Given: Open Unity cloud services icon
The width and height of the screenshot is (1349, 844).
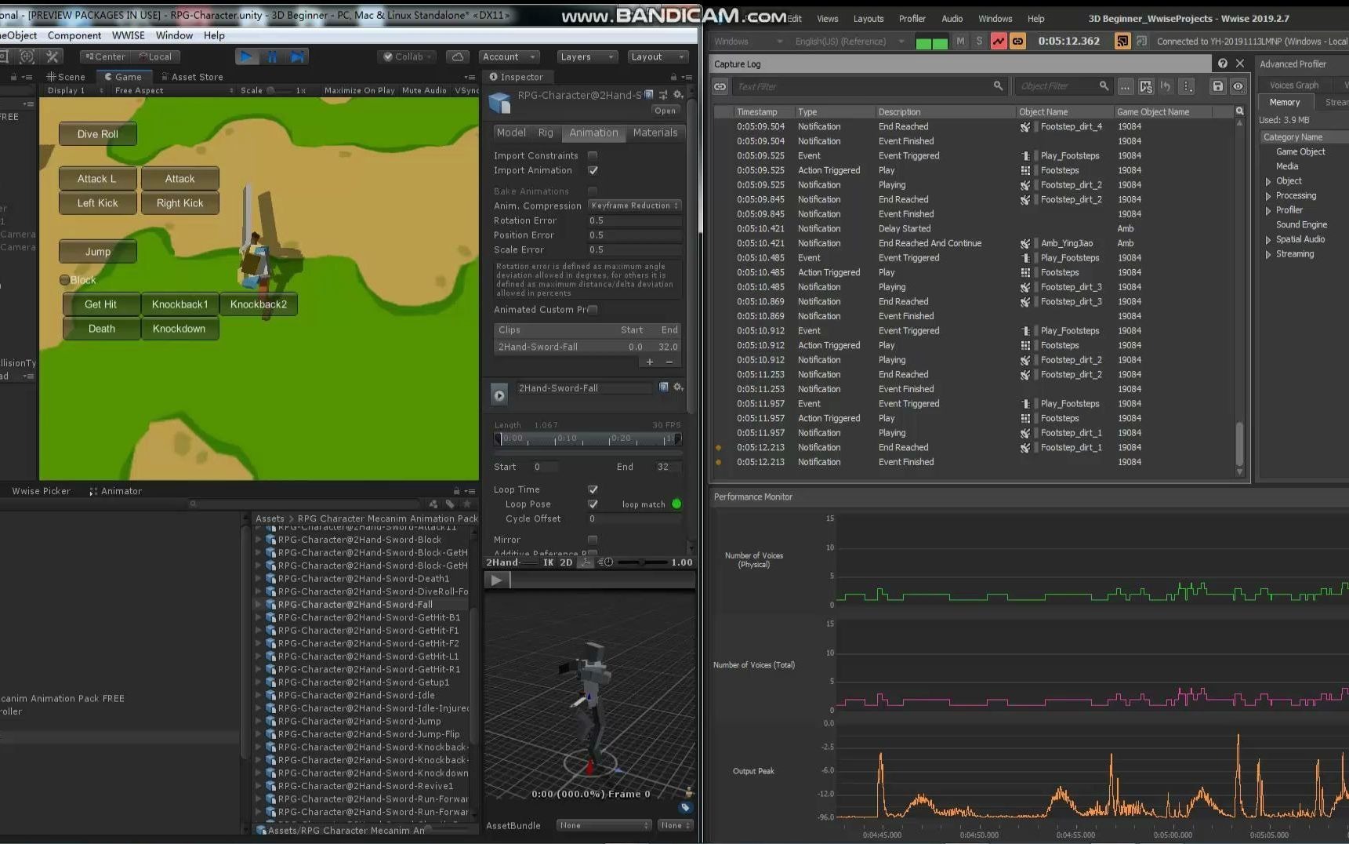Looking at the screenshot, I should pos(458,56).
